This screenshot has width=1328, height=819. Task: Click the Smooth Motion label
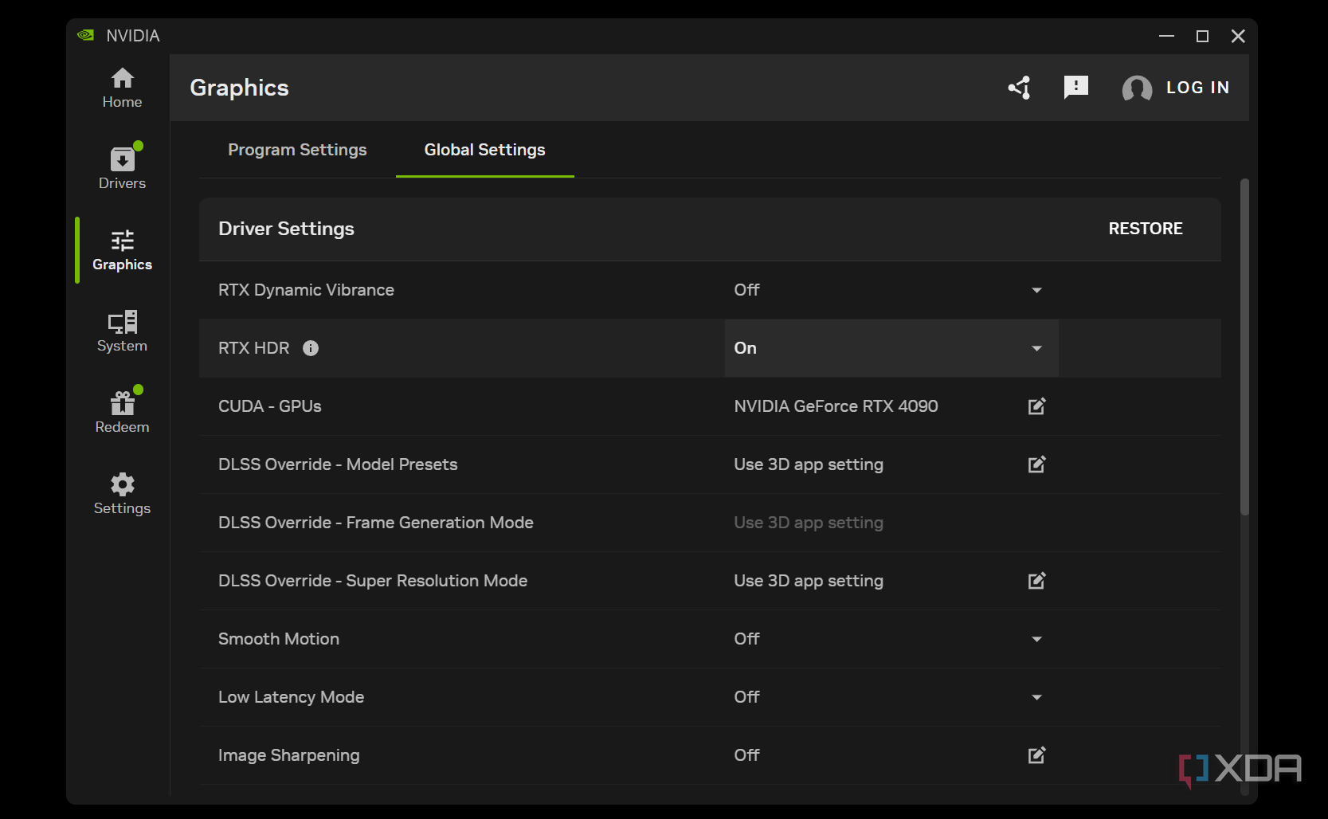279,639
